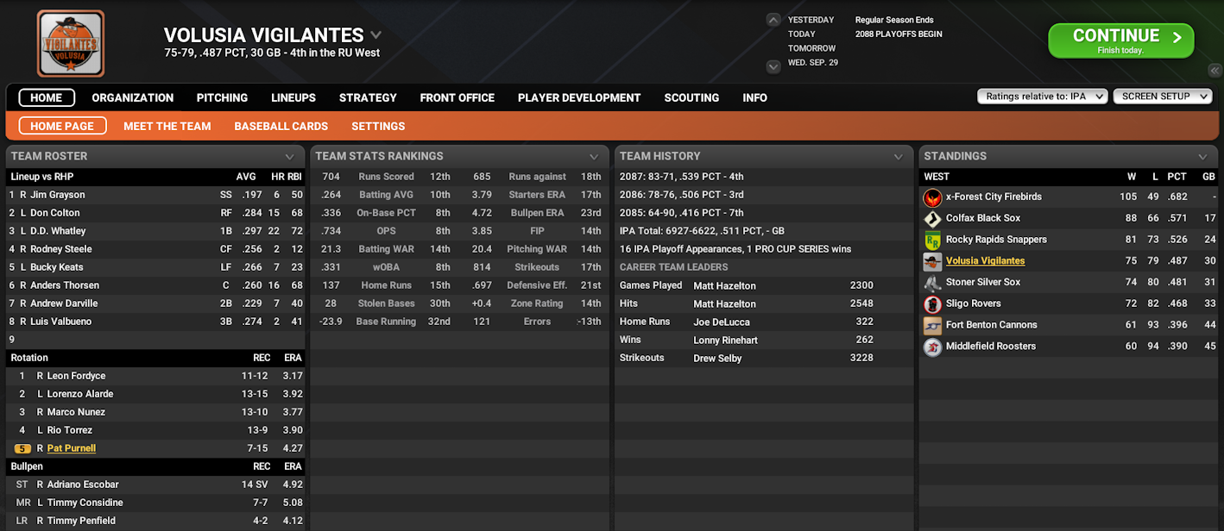Open the Ratings relative to IPA dropdown
This screenshot has width=1224, height=531.
(1043, 97)
